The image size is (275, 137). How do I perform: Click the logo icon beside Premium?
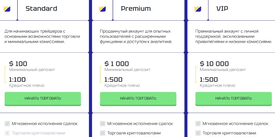(102, 9)
